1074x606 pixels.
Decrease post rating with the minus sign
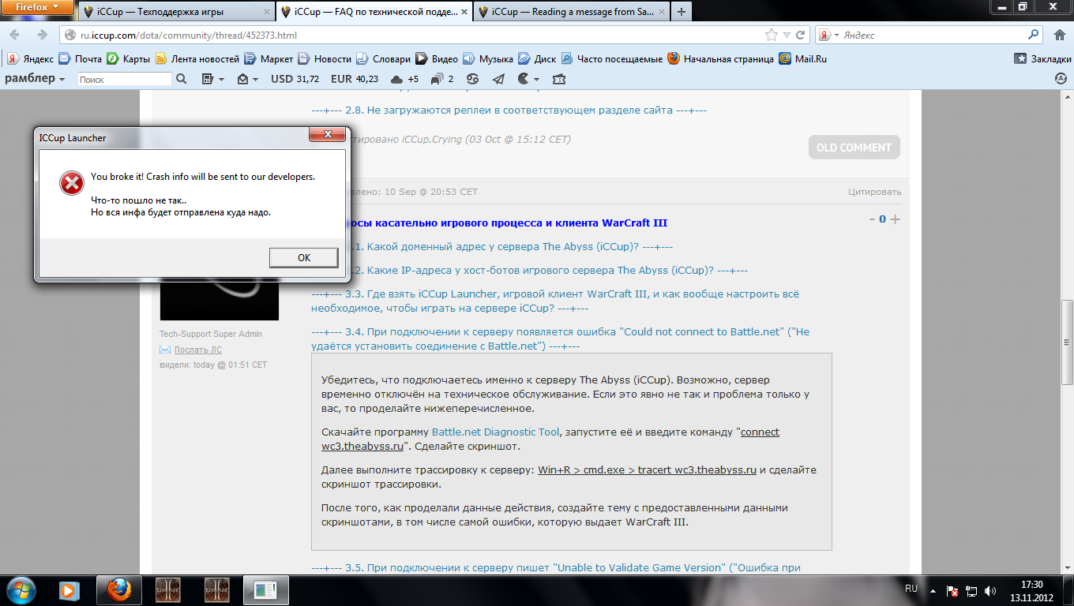tap(872, 219)
